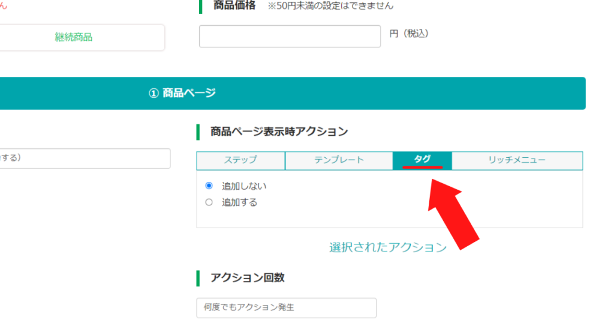Viewport: 614px width, 323px height.
Task: Focus the 商品価格 price input field
Action: click(290, 37)
